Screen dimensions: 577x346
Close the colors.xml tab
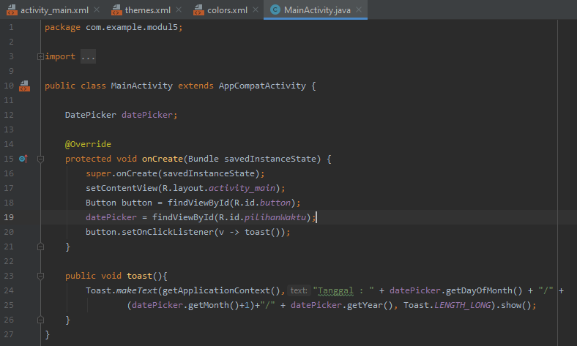256,10
